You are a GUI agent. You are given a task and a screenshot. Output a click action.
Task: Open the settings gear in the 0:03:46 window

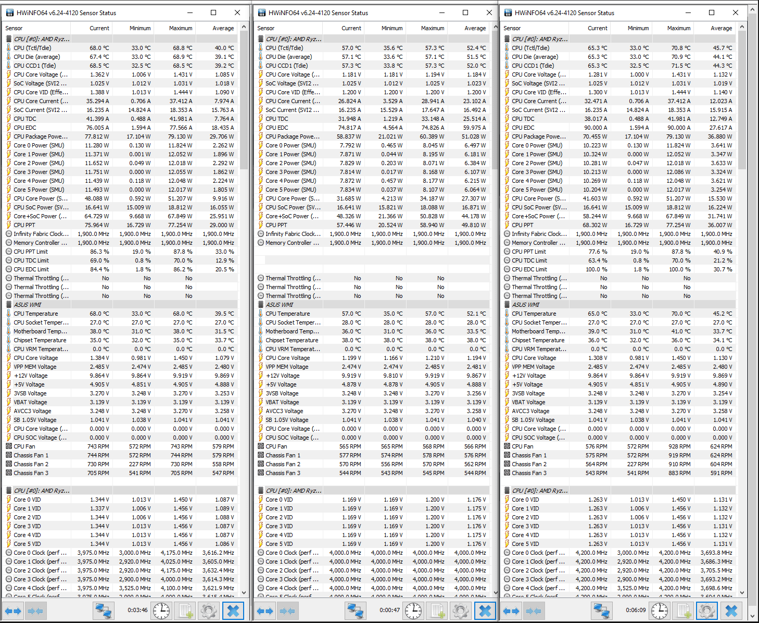pos(208,610)
